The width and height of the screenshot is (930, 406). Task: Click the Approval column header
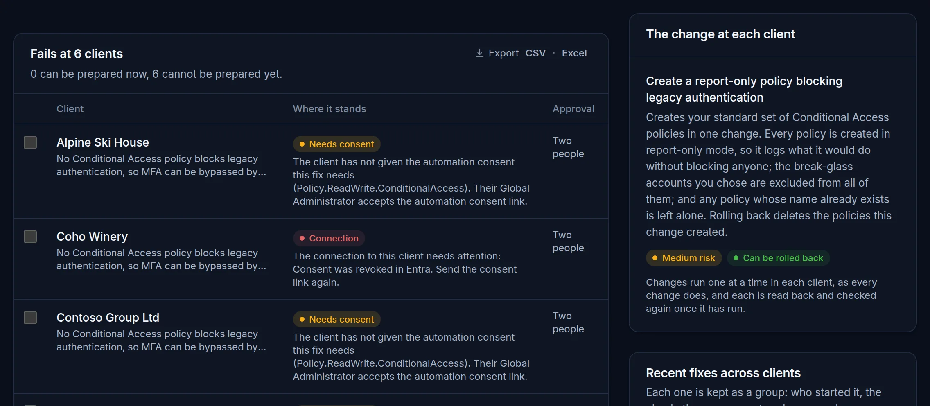point(573,109)
